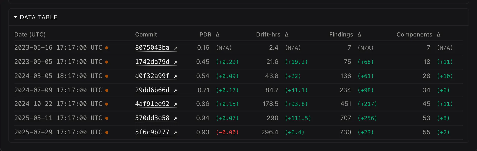This screenshot has height=151, width=477.
Task: Click delta symbol next to PDR header
Action: click(218, 34)
